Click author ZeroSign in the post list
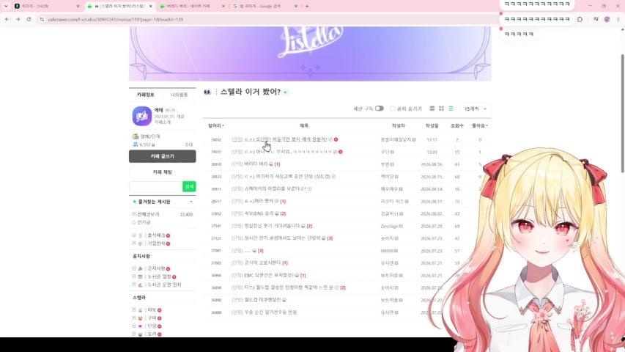 [x=389, y=226]
